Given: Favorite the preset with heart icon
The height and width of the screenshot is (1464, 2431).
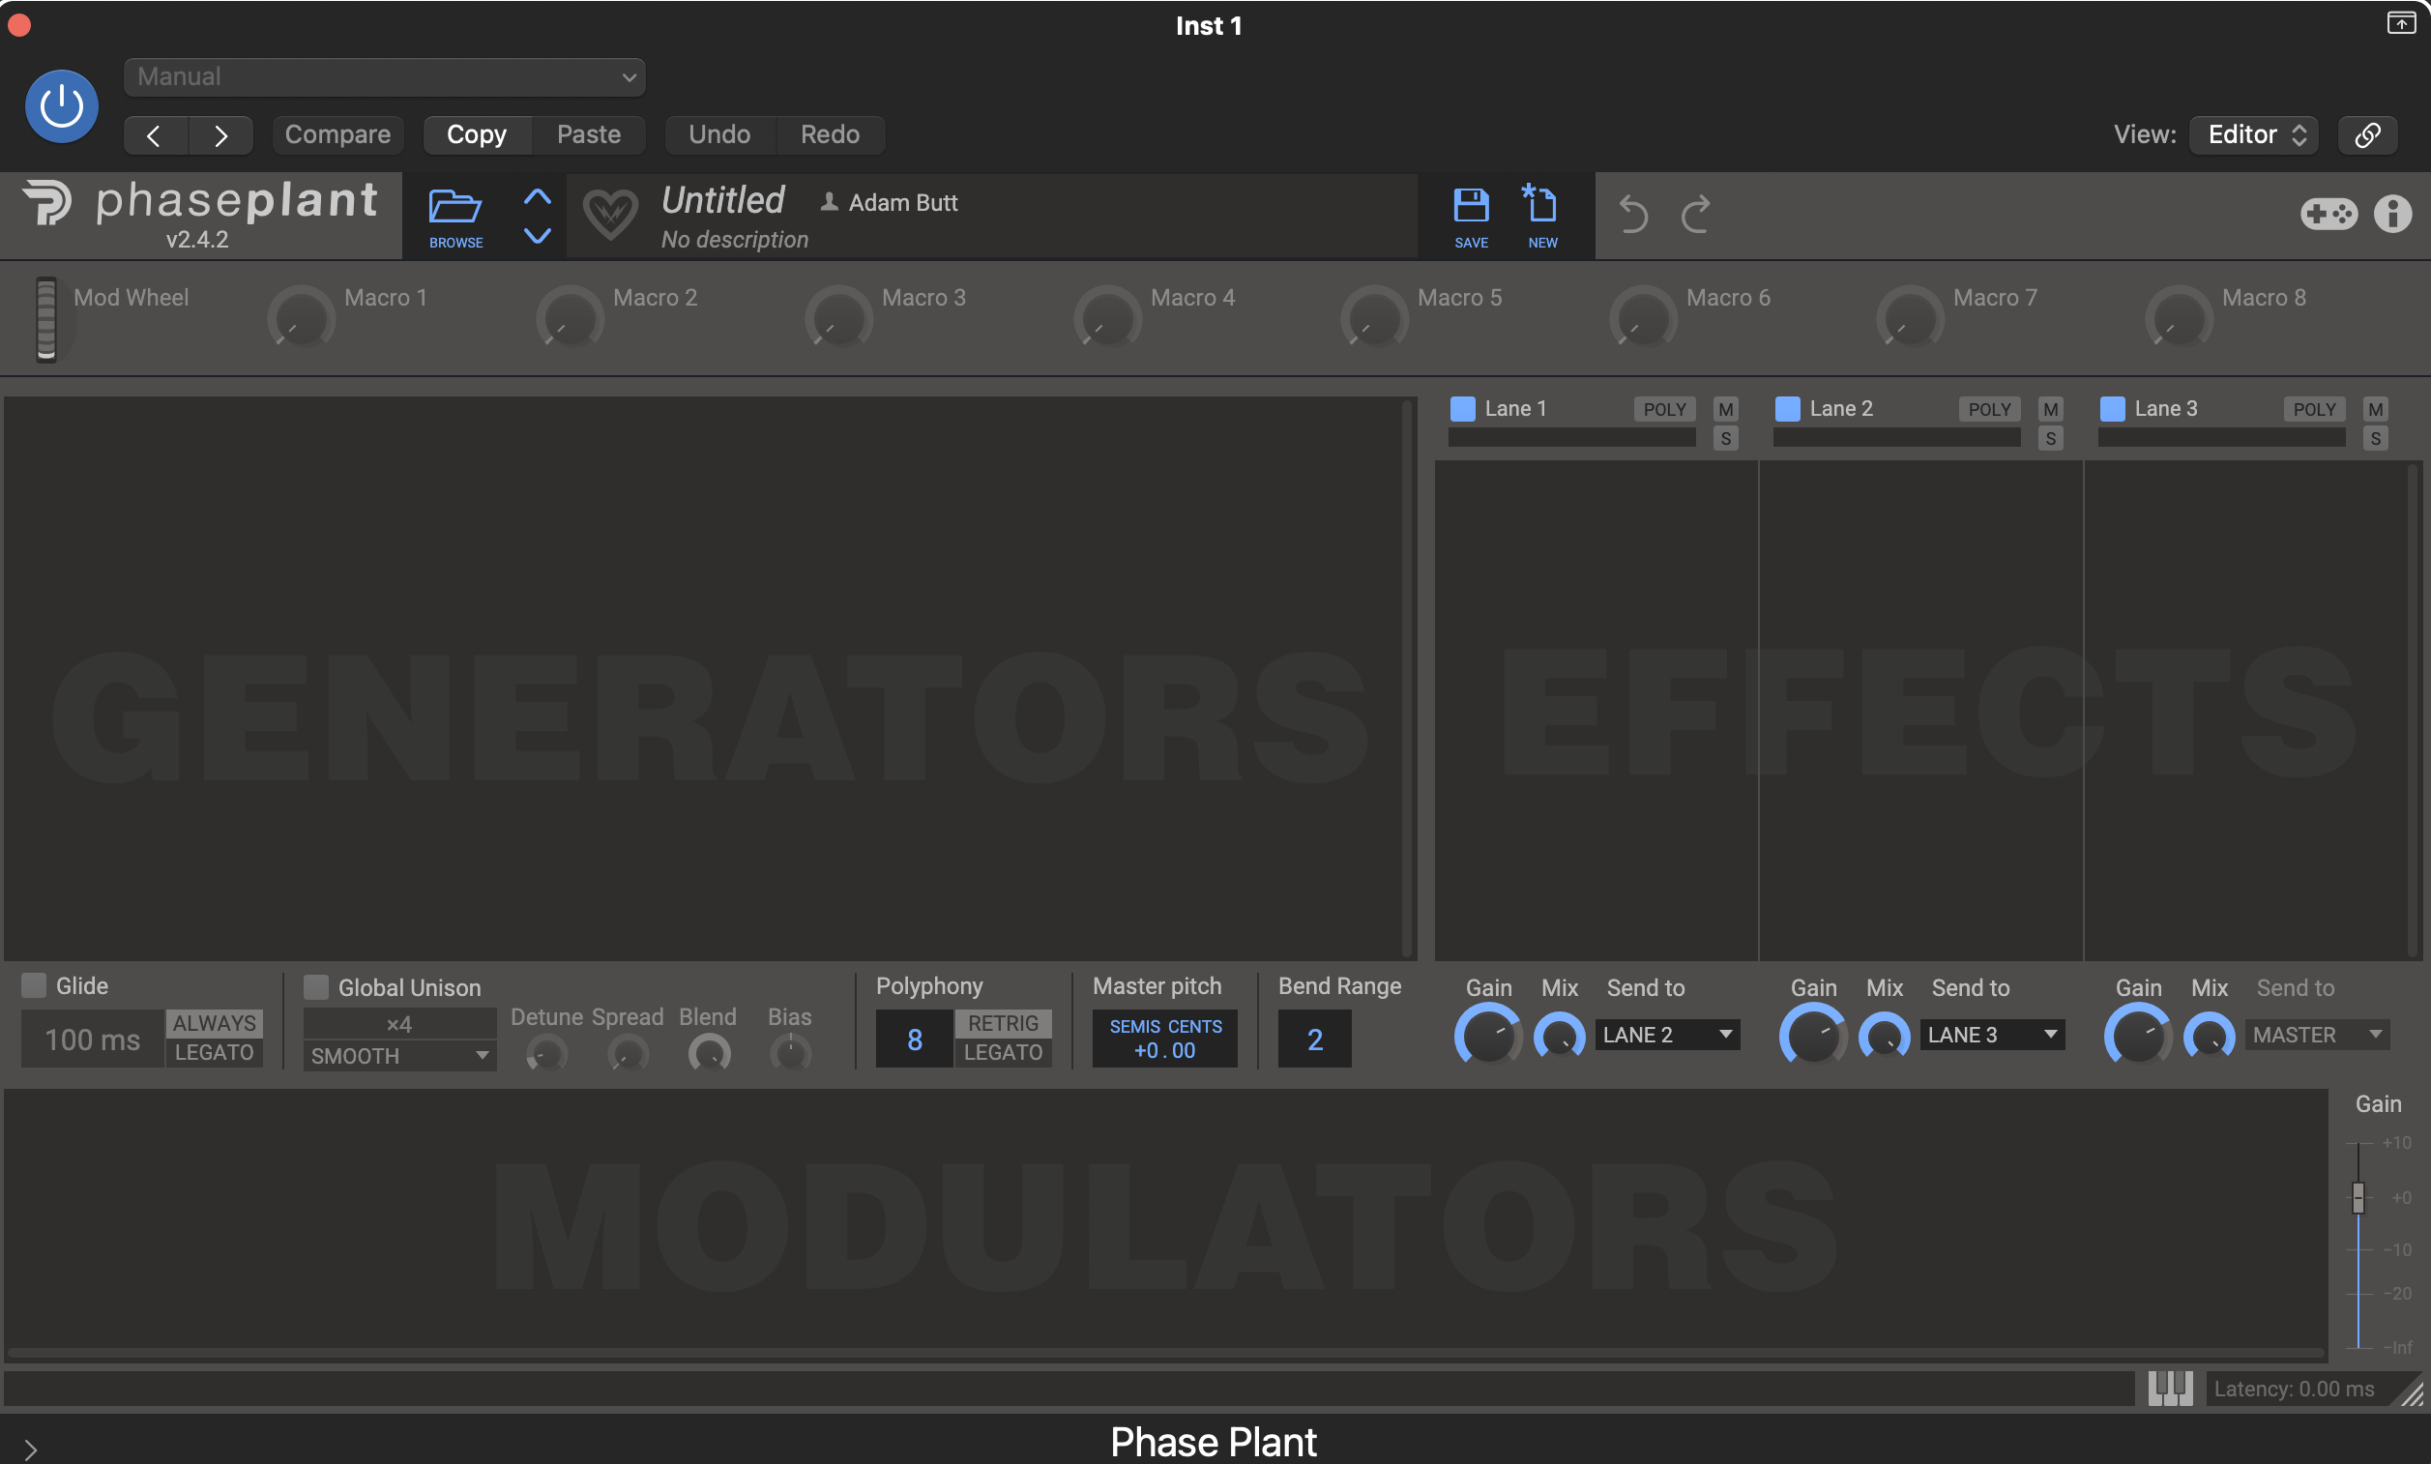Looking at the screenshot, I should 609,214.
